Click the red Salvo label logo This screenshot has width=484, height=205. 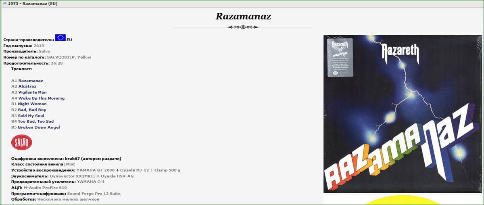click(22, 142)
